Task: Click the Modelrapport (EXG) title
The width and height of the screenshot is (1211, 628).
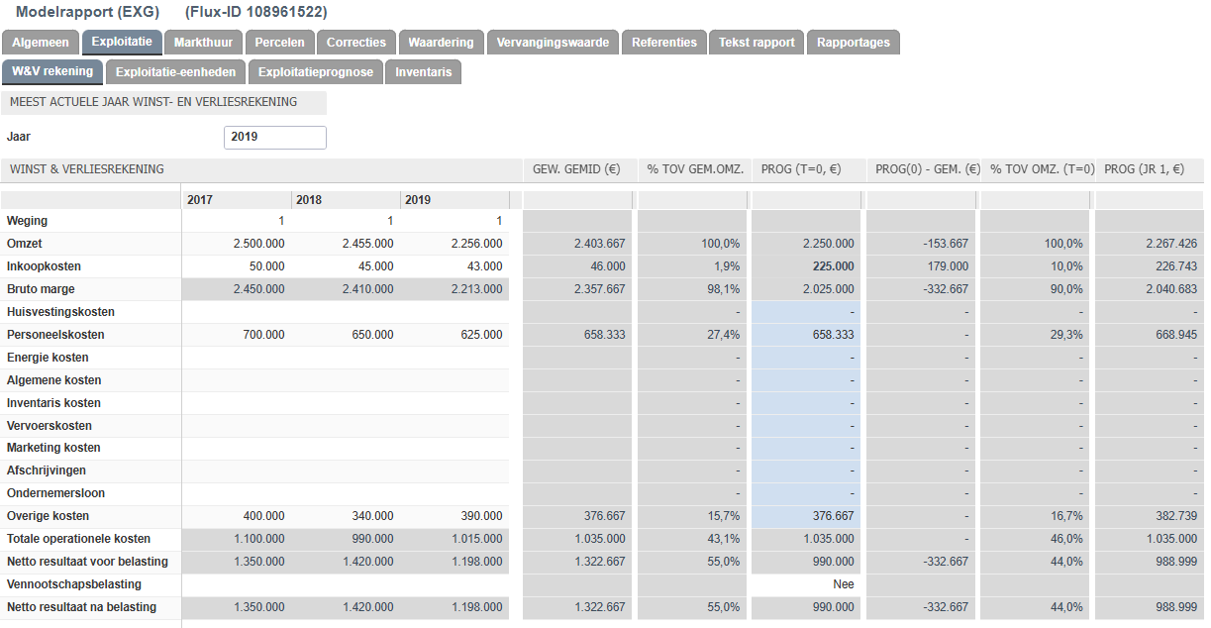Action: coord(87,13)
